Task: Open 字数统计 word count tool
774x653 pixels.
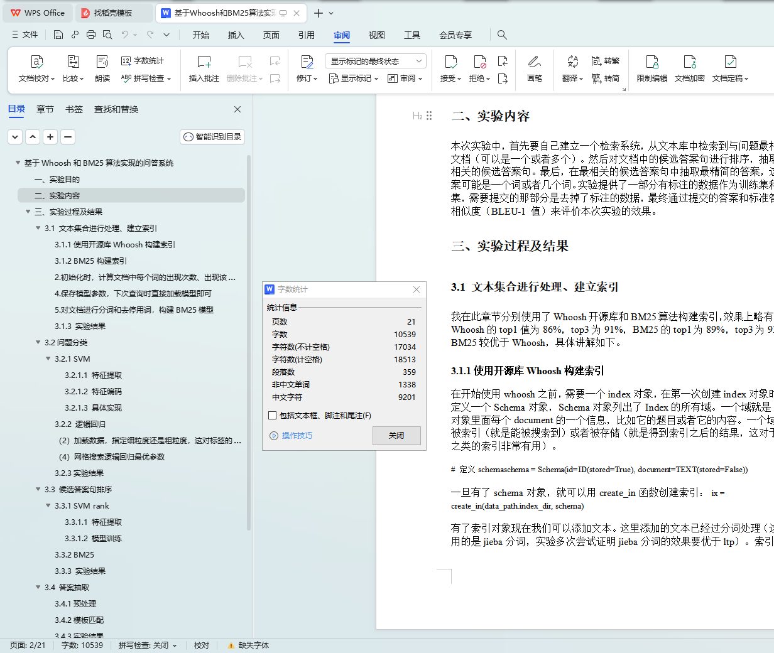Action: (143, 61)
